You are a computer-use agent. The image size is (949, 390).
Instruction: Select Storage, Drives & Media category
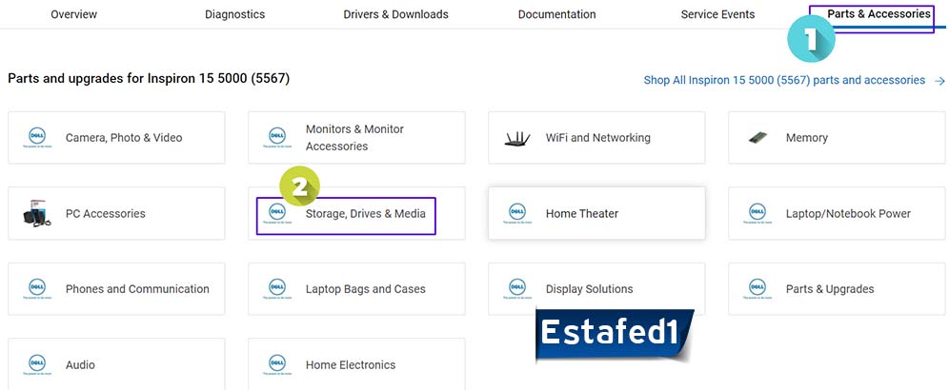[x=356, y=213]
